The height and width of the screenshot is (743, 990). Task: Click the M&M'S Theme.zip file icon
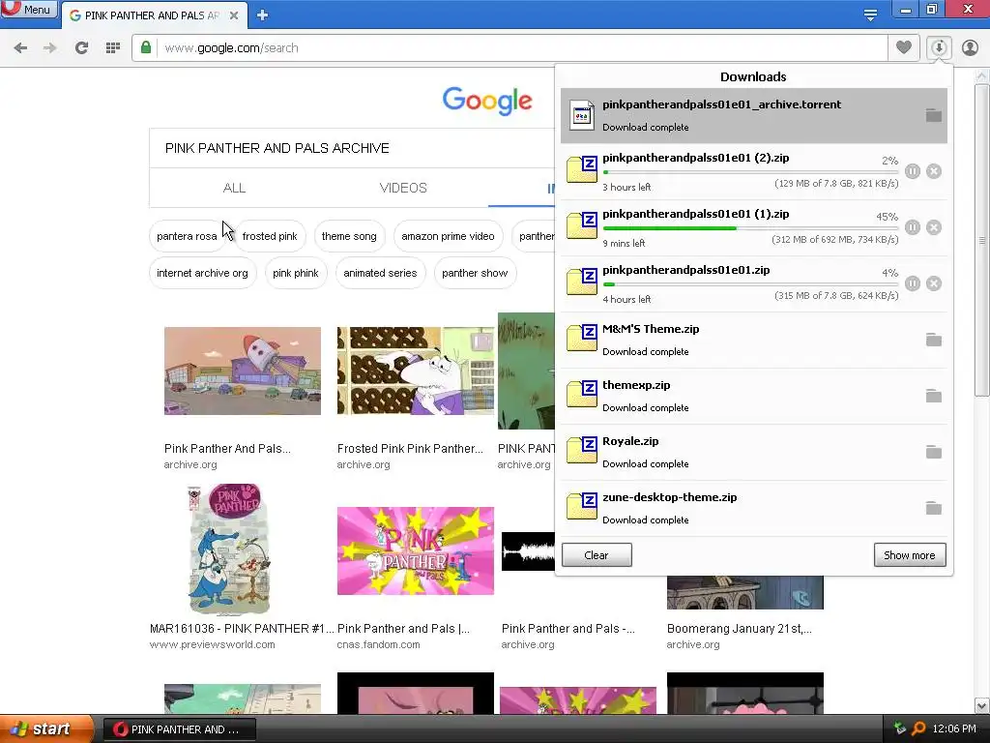(x=581, y=338)
